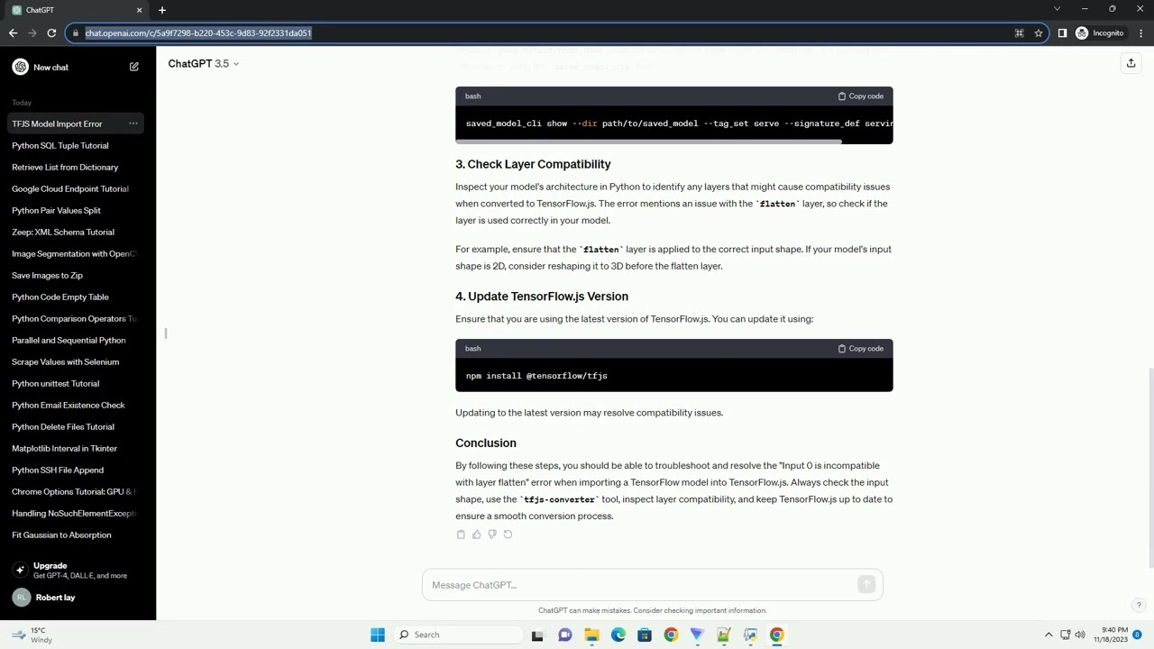Image resolution: width=1154 pixels, height=649 pixels.
Task: Open Matplotlib Interval in Tkinter chat
Action: tap(78, 448)
